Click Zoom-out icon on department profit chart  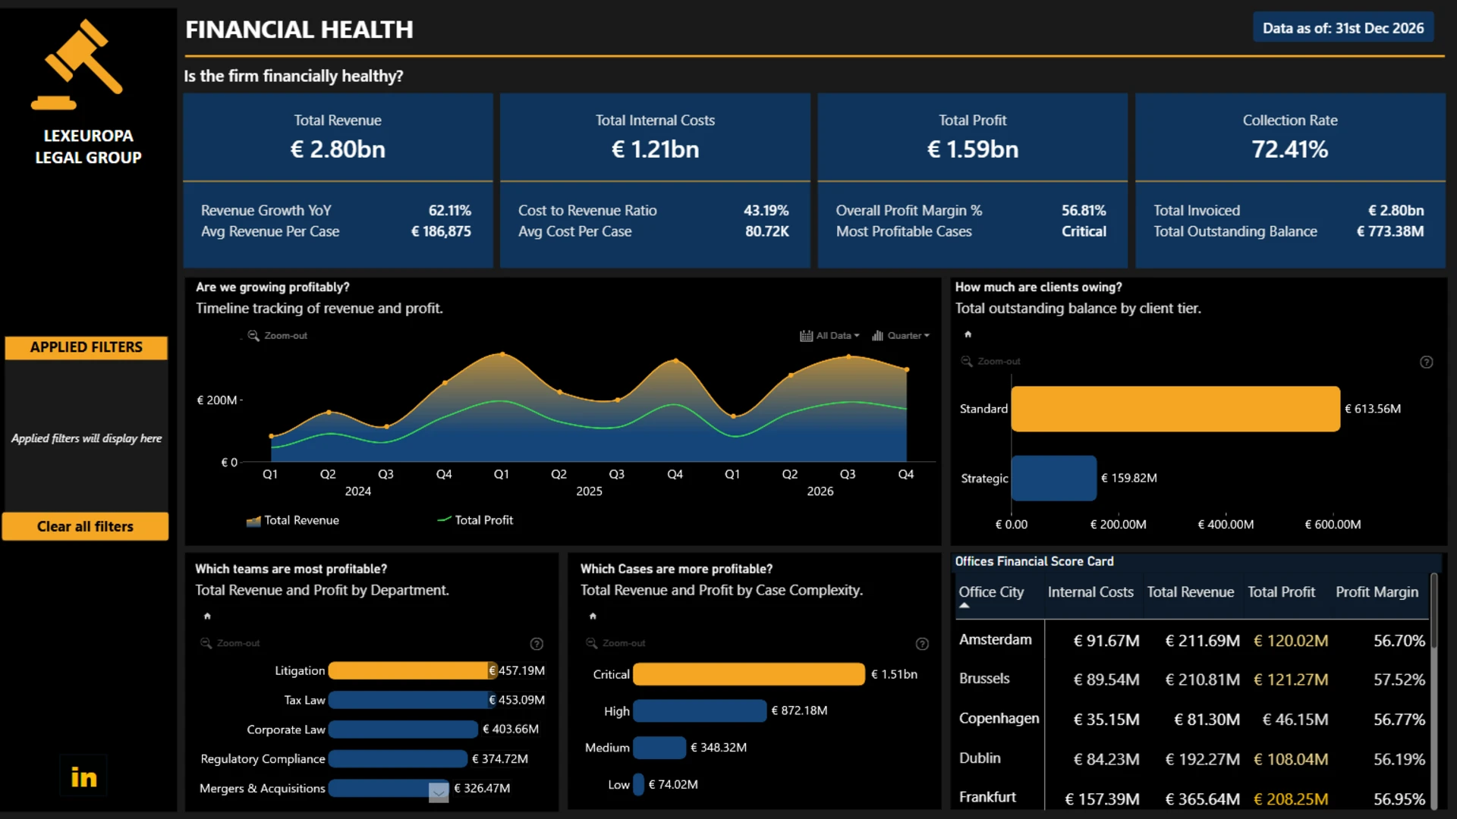click(x=206, y=643)
